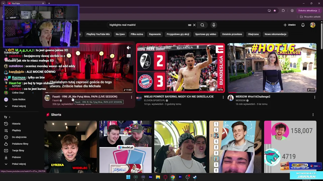Open File Explorer from the taskbar

pyautogui.click(x=158, y=177)
